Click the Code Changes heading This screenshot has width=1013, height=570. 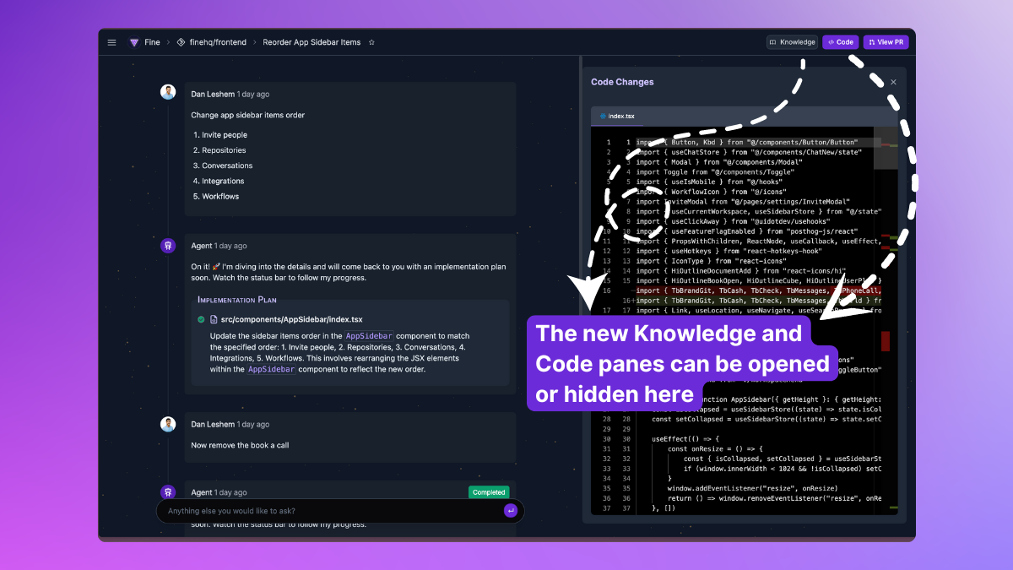click(622, 82)
